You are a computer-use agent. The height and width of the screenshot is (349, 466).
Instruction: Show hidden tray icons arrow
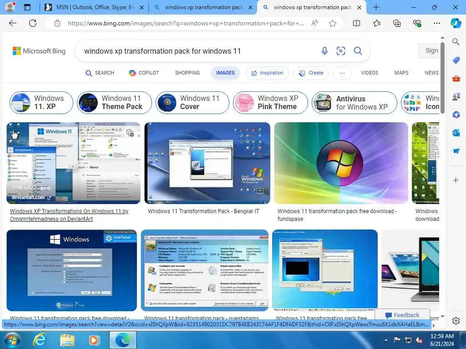386,340
